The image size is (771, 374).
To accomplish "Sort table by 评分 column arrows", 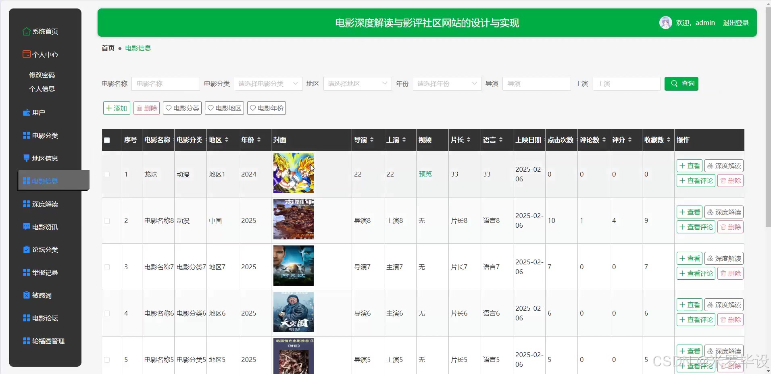I will coord(630,140).
